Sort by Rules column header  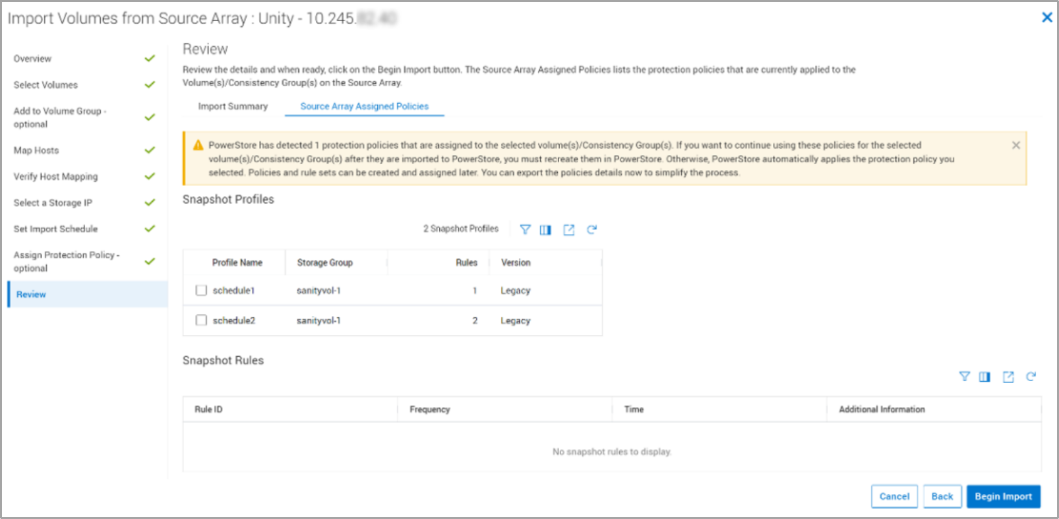(x=466, y=262)
